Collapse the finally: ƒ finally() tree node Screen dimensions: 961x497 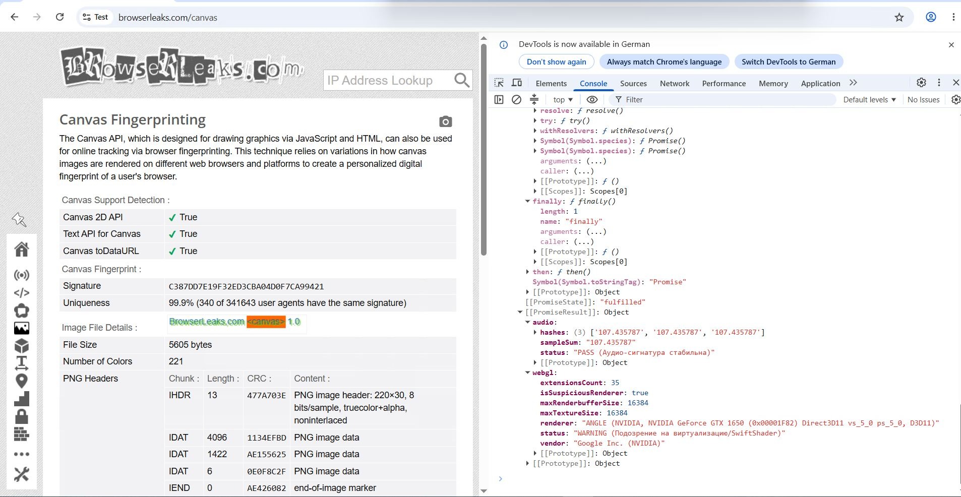click(x=527, y=201)
